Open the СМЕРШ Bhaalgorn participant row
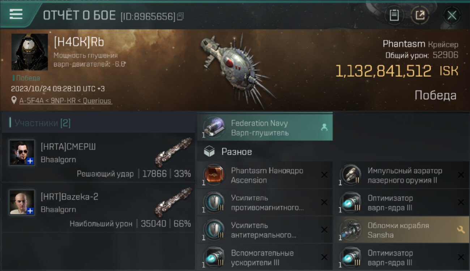The width and height of the screenshot is (470, 271). [98, 158]
